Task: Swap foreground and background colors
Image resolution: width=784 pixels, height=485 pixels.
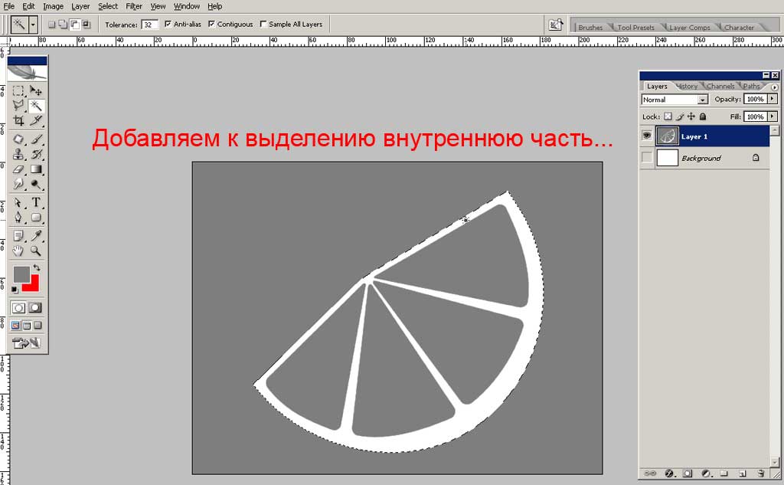Action: pos(35,267)
